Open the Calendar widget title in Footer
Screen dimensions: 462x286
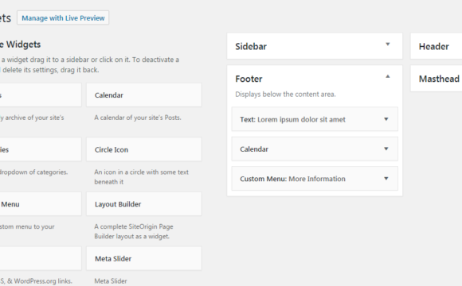coord(254,149)
